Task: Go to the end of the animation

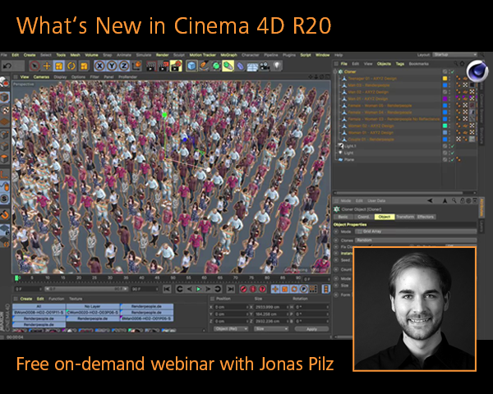Action: (231, 289)
